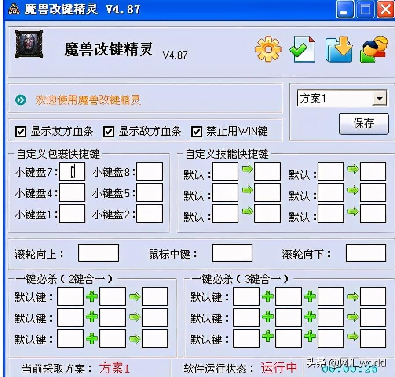The width and height of the screenshot is (395, 377).
Task: Focus the 小键盘4 hotkey field
Action: click(x=72, y=192)
